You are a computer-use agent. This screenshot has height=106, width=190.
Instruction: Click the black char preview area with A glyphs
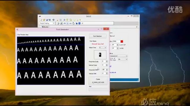click(x=51, y=61)
